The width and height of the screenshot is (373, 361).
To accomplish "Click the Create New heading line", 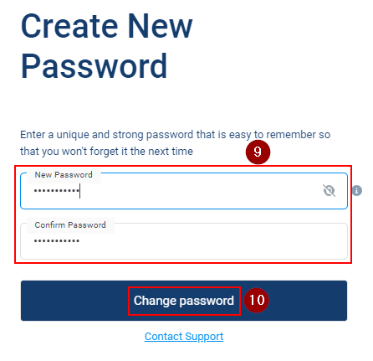I will click(x=107, y=26).
